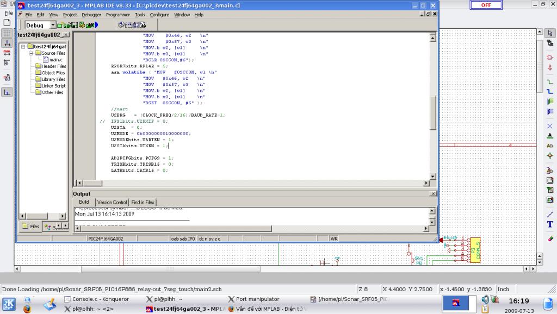Image resolution: width=557 pixels, height=314 pixels.
Task: Switch to the Version Control output tab
Action: [x=112, y=202]
